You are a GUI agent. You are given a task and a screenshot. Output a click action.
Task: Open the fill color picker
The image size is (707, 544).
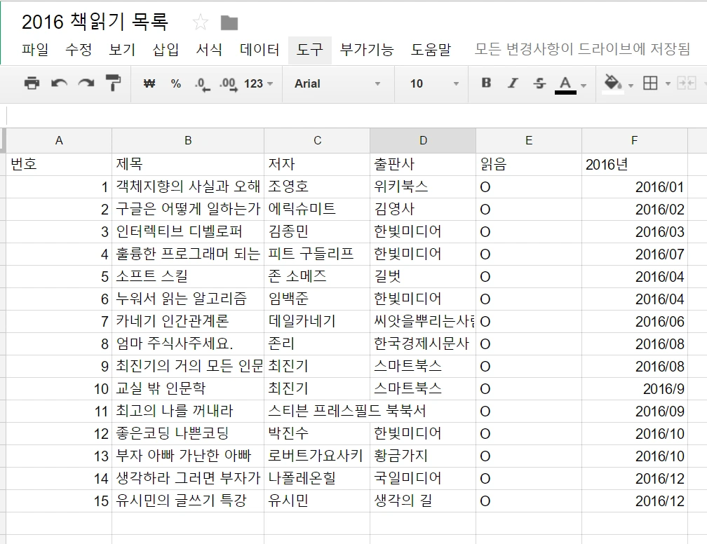pyautogui.click(x=612, y=83)
